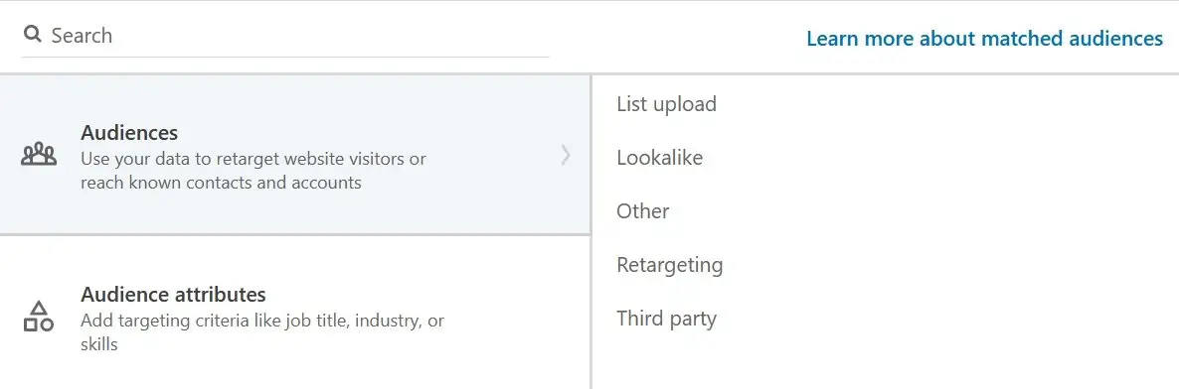Open the Third party audience option
1179x389 pixels.
pyautogui.click(x=666, y=319)
